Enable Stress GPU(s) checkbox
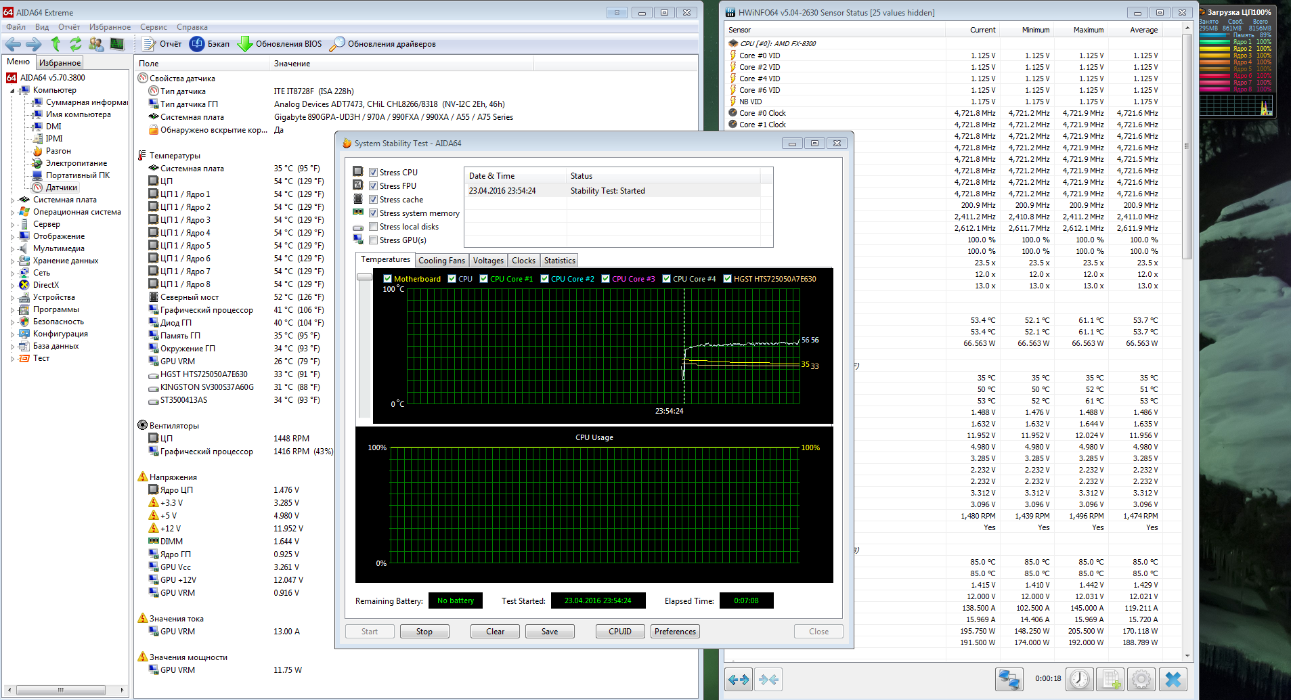 (x=373, y=240)
